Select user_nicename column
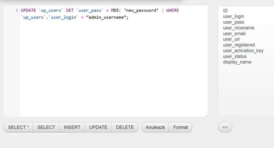The width and height of the screenshot is (274, 148). (x=239, y=28)
